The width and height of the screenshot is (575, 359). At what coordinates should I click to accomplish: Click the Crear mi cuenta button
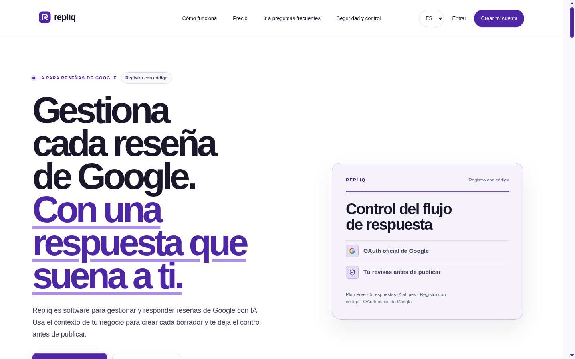(x=499, y=18)
